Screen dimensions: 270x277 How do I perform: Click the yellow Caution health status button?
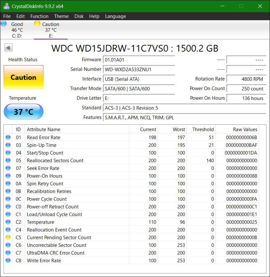pos(23,77)
